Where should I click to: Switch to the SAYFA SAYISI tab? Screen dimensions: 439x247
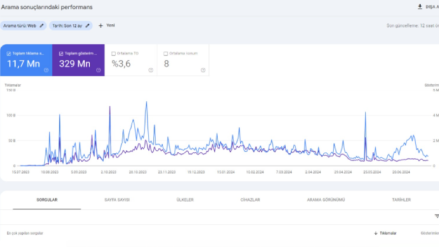click(117, 200)
